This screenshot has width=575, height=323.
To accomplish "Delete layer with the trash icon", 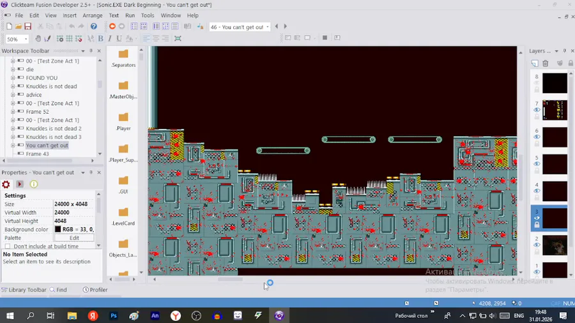I will [x=546, y=63].
